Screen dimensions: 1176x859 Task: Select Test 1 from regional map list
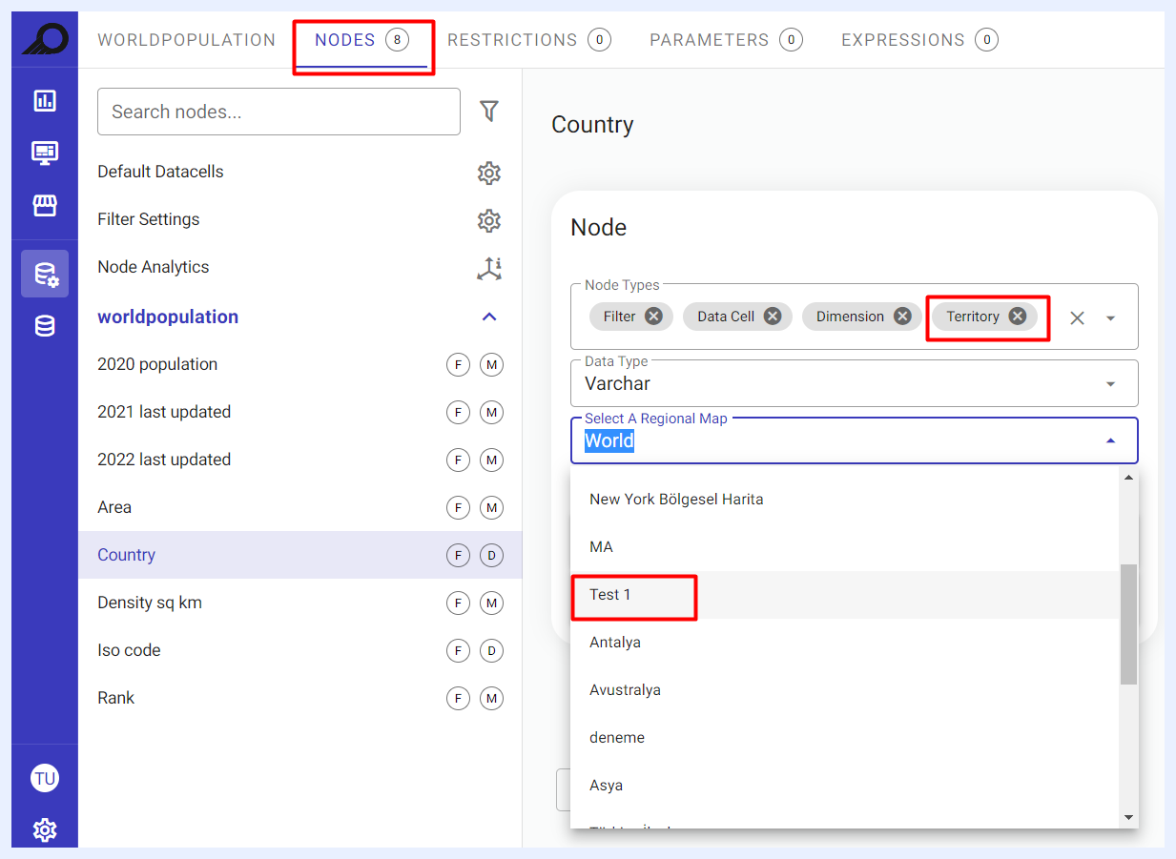click(844, 595)
